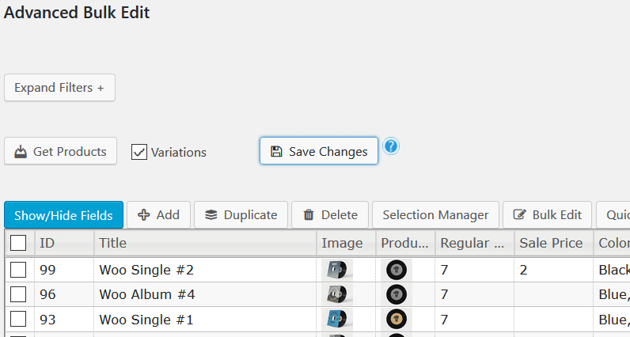This screenshot has width=630, height=337.
Task: Open image thumbnail for Woo Single #2
Action: (336, 270)
